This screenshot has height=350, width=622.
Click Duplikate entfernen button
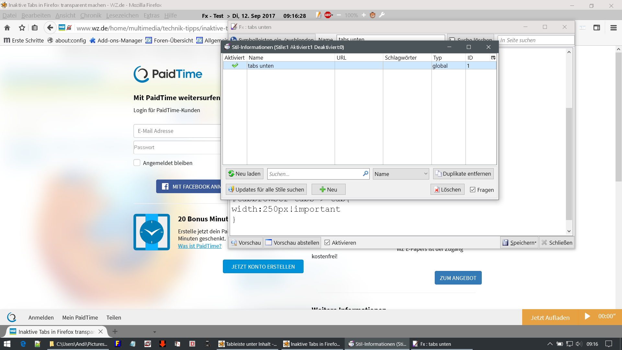[463, 174]
